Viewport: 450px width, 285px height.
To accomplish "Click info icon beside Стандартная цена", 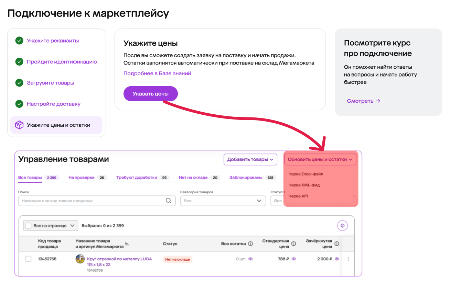I will (293, 244).
